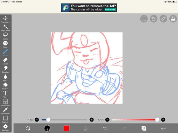
Task: Undo the last stroke
Action: pyautogui.click(x=105, y=128)
